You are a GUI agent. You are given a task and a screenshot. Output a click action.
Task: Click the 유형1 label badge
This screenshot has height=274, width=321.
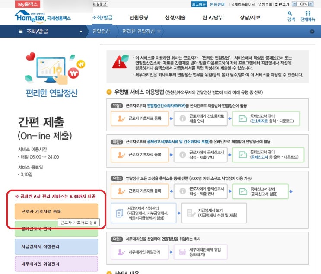pos(117,106)
